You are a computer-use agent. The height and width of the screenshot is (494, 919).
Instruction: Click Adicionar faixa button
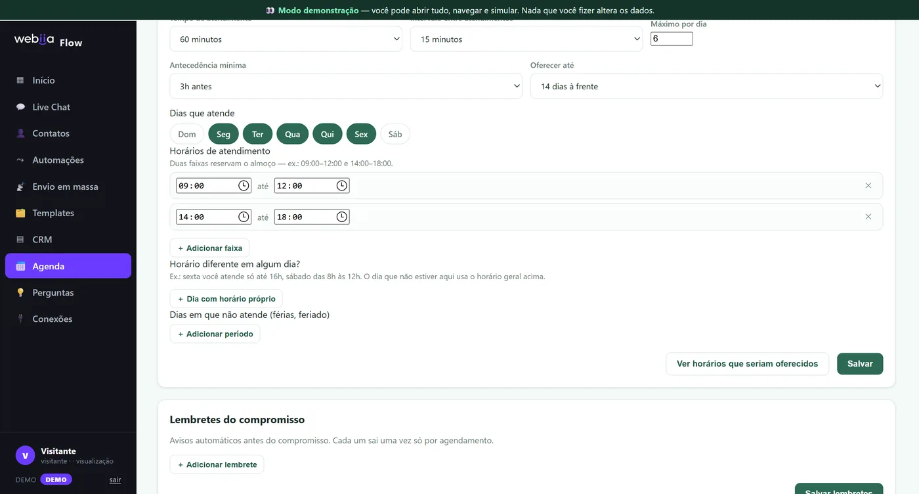point(209,248)
